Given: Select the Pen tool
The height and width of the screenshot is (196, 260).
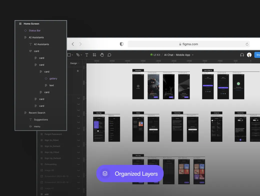Looking at the screenshot, I should tap(78, 55).
